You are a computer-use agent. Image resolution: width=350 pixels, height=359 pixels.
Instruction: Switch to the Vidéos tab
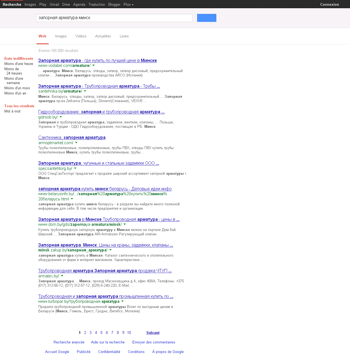click(x=81, y=36)
